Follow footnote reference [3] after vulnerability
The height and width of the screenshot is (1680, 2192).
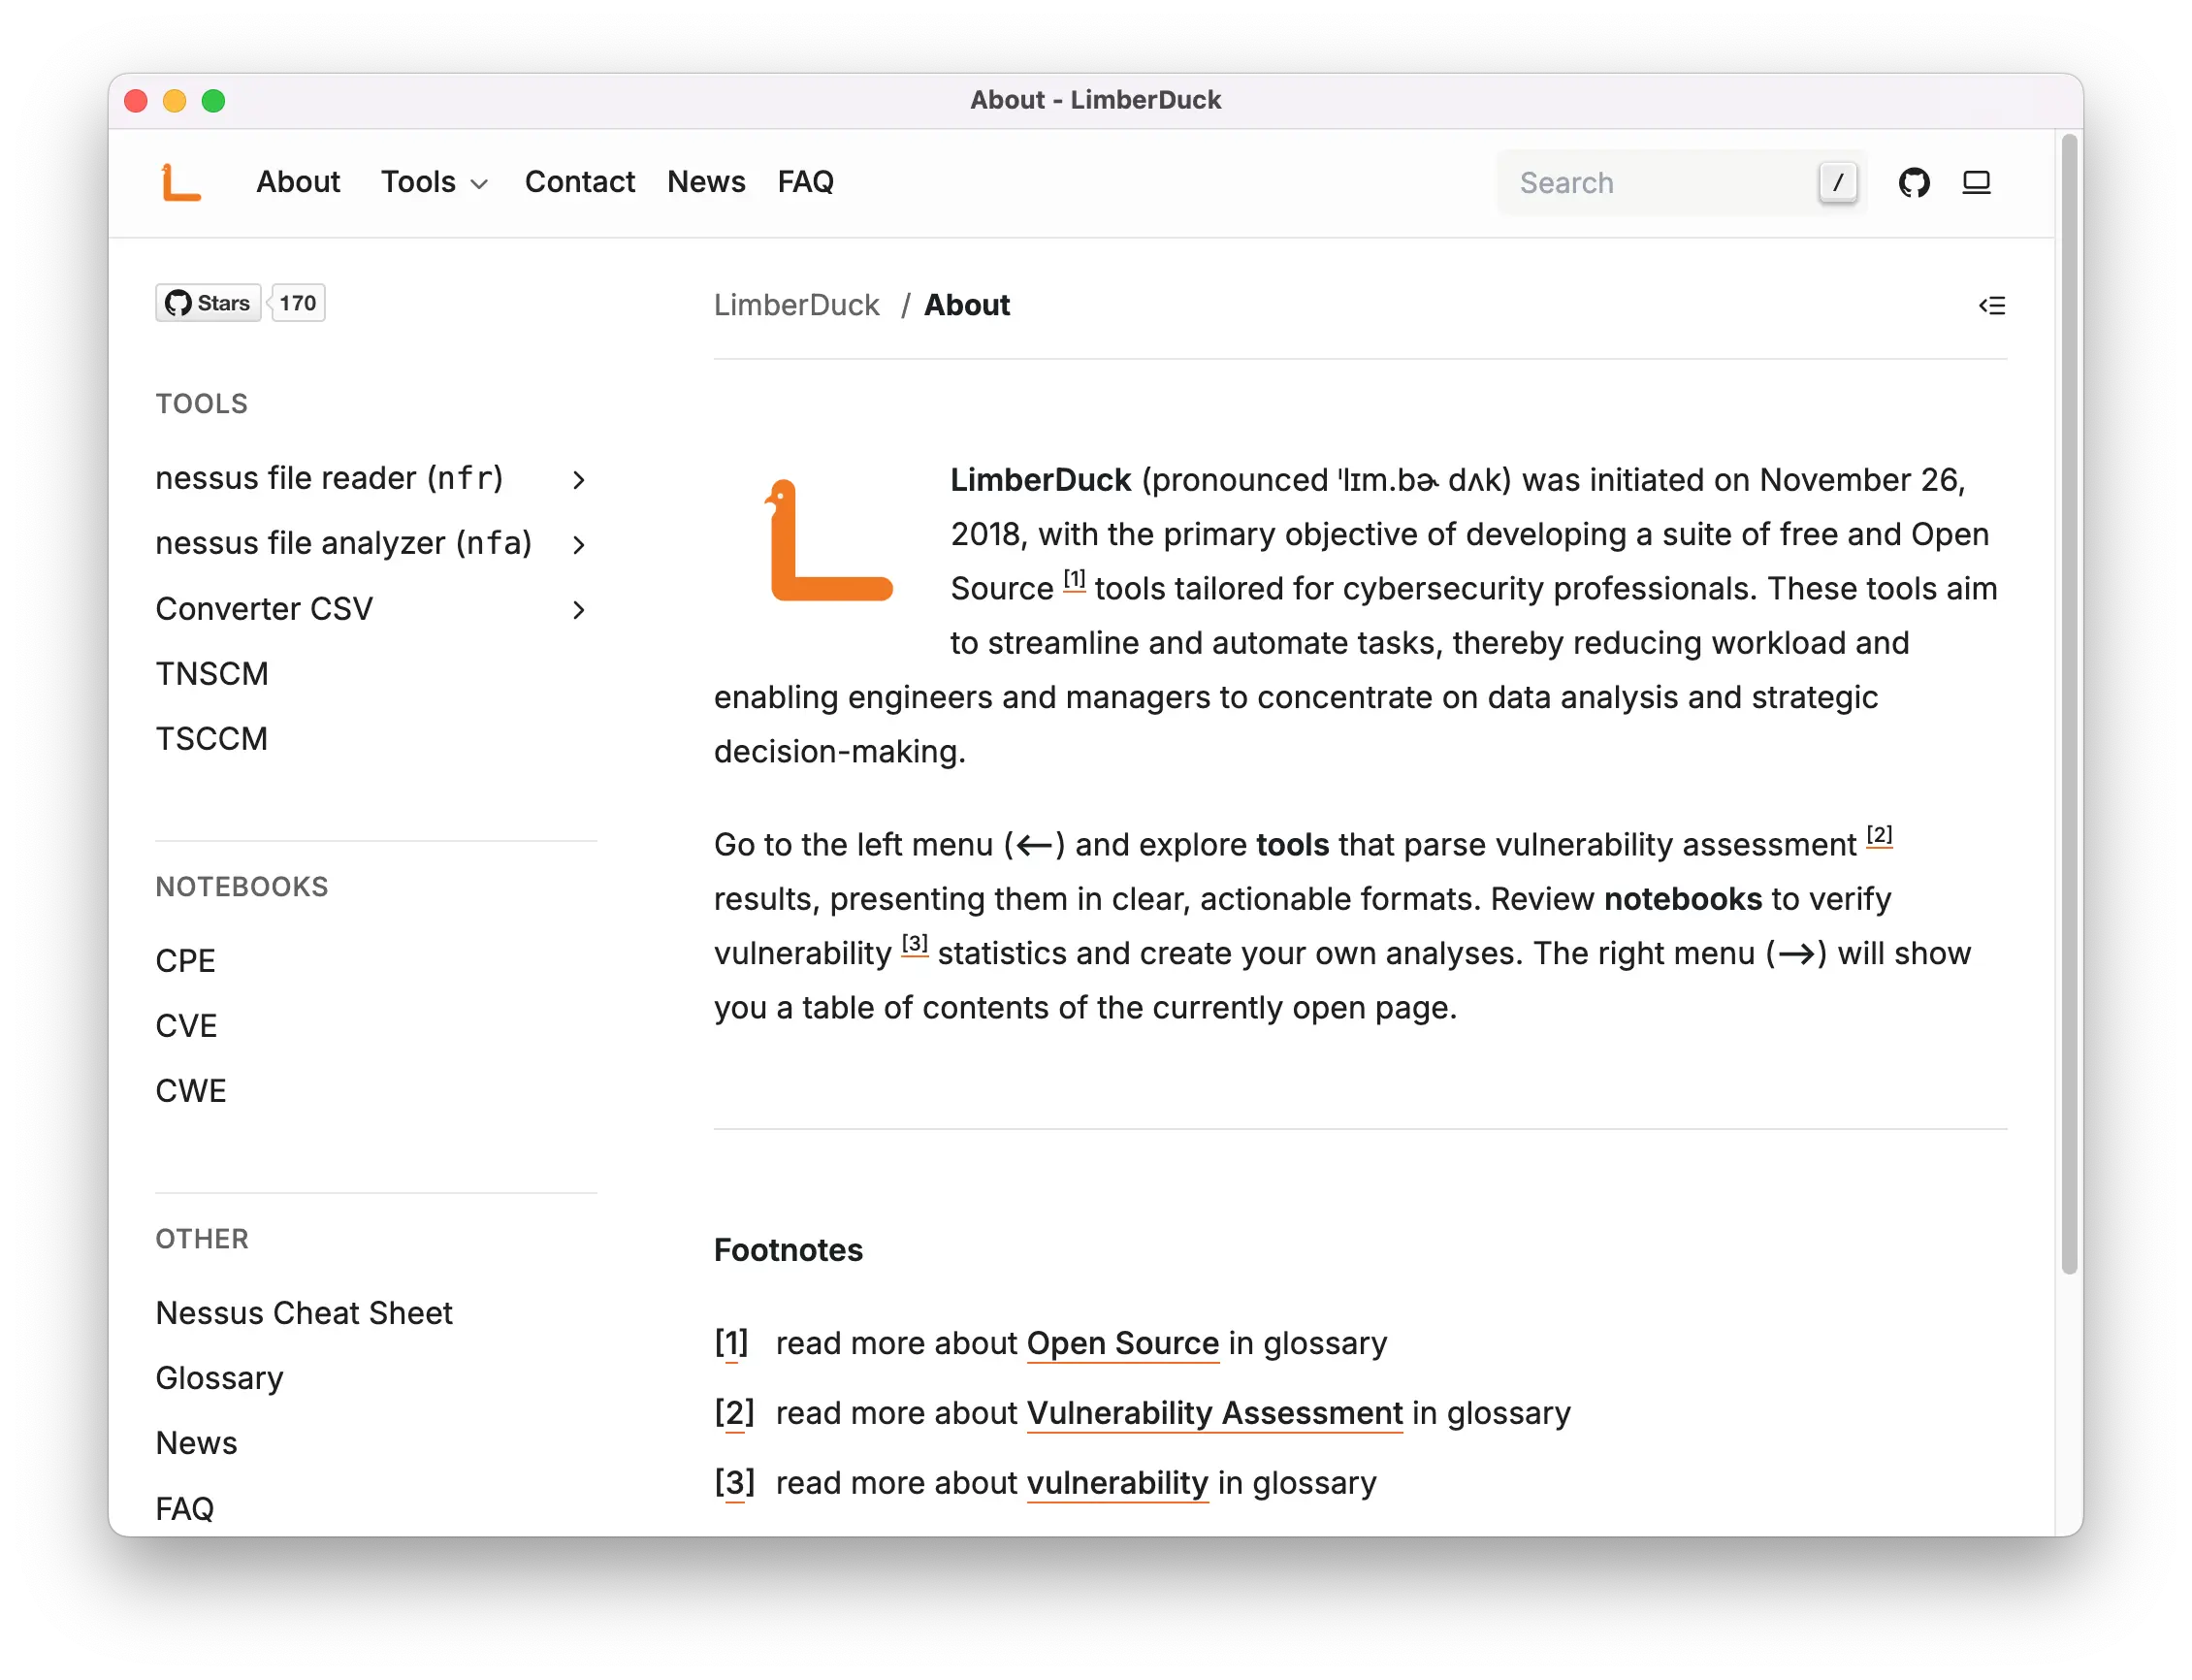[x=914, y=945]
